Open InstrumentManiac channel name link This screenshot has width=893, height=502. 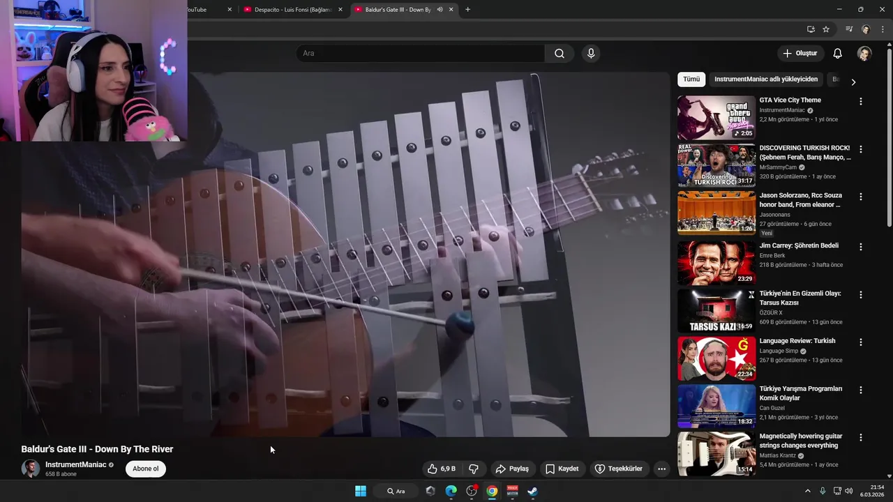click(x=75, y=464)
